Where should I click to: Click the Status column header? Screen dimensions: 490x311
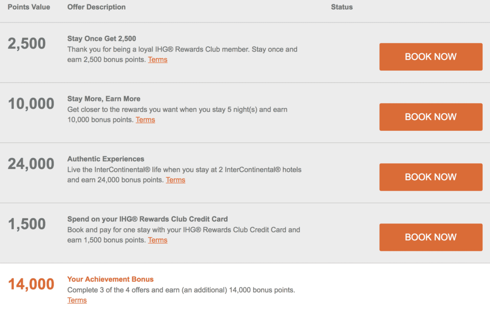click(x=342, y=7)
